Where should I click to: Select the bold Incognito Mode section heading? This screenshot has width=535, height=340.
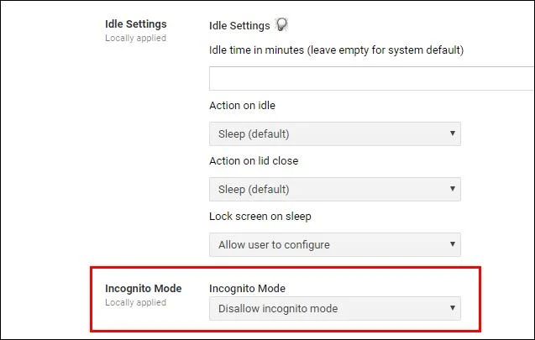144,289
